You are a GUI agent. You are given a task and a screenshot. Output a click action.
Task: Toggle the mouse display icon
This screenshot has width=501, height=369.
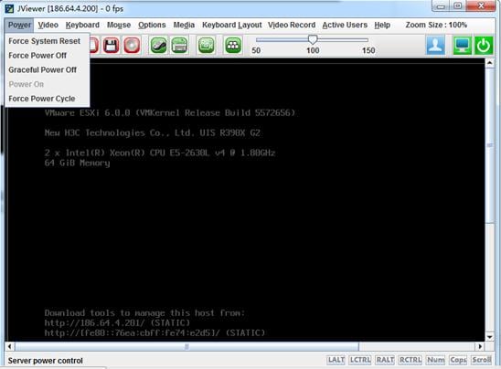point(158,46)
